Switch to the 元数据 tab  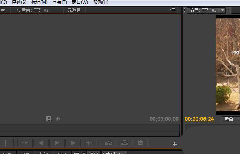(x=74, y=10)
